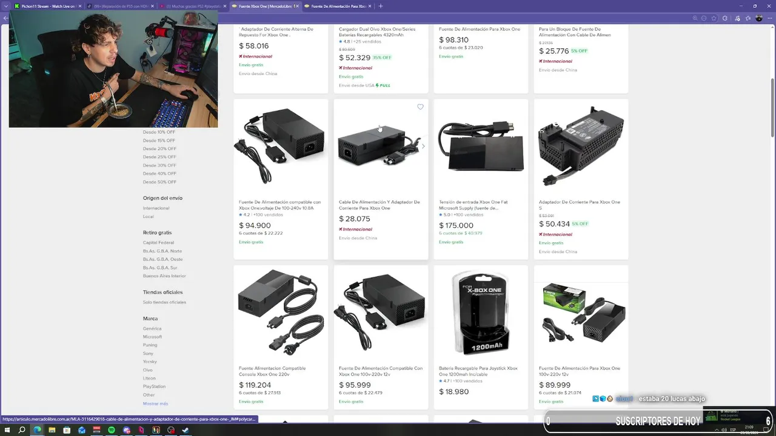Filter pickup by Bs.As. G.B.A. Sur
This screenshot has width=776, height=436.
tap(160, 268)
